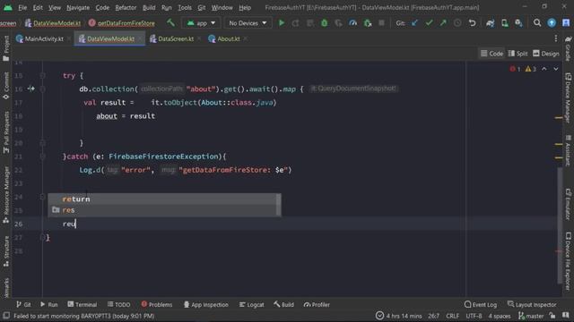The width and height of the screenshot is (574, 322).
Task: Open the Profile app icon
Action: [x=352, y=23]
